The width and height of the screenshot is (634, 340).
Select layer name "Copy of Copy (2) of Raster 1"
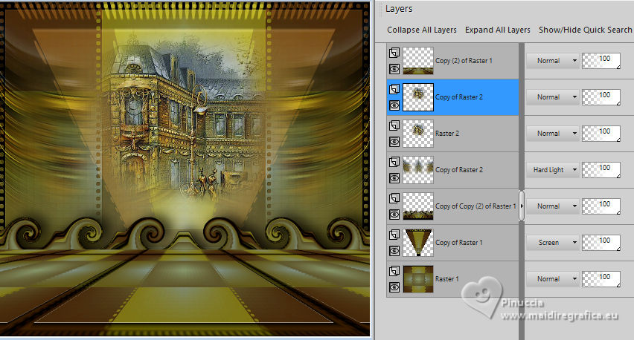click(476, 206)
